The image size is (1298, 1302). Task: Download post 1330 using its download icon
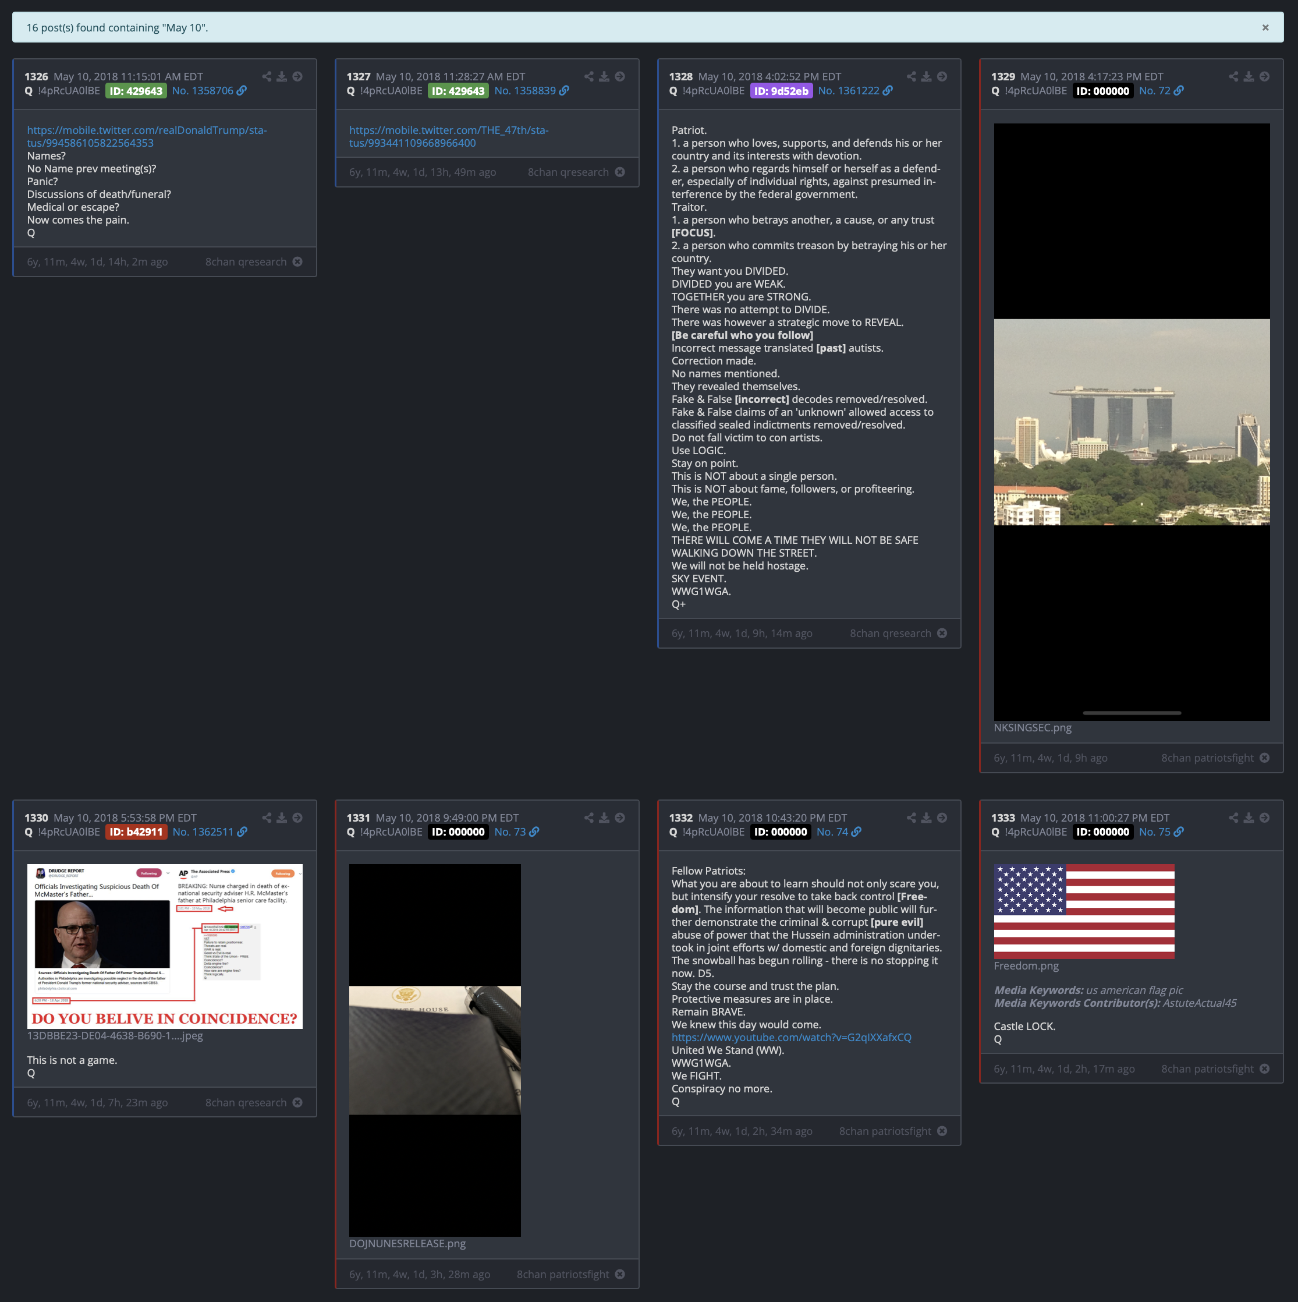(282, 818)
